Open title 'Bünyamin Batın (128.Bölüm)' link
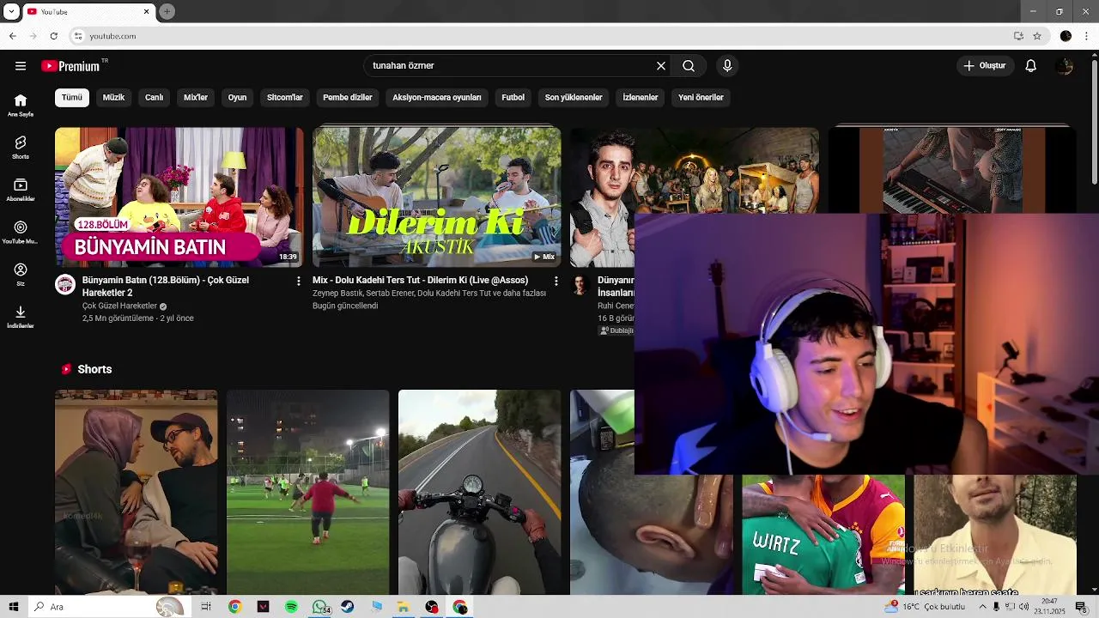The width and height of the screenshot is (1099, 618). (x=166, y=287)
